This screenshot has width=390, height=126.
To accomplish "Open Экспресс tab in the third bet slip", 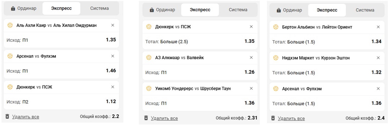I will pyautogui.click(x=327, y=10).
